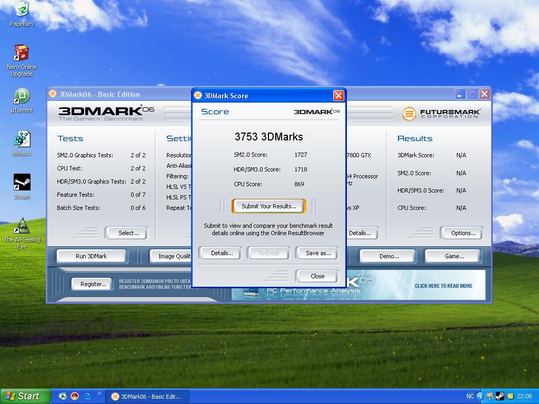
Task: Click the Click Here To Read More banner
Action: click(x=443, y=286)
